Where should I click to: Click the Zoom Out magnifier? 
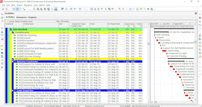click(x=123, y=9)
